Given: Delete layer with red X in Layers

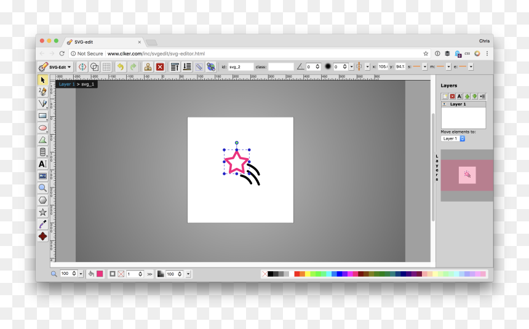Looking at the screenshot, I should (x=452, y=97).
